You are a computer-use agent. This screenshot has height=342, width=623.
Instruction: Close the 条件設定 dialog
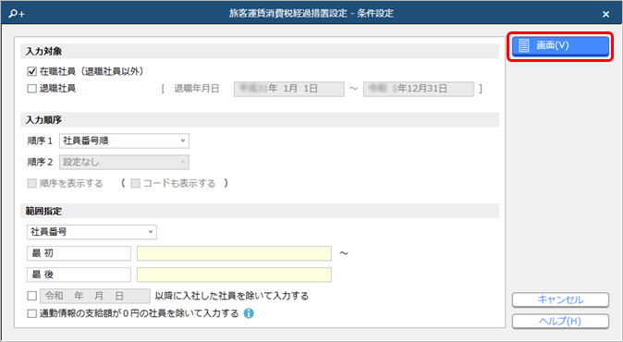pos(606,14)
